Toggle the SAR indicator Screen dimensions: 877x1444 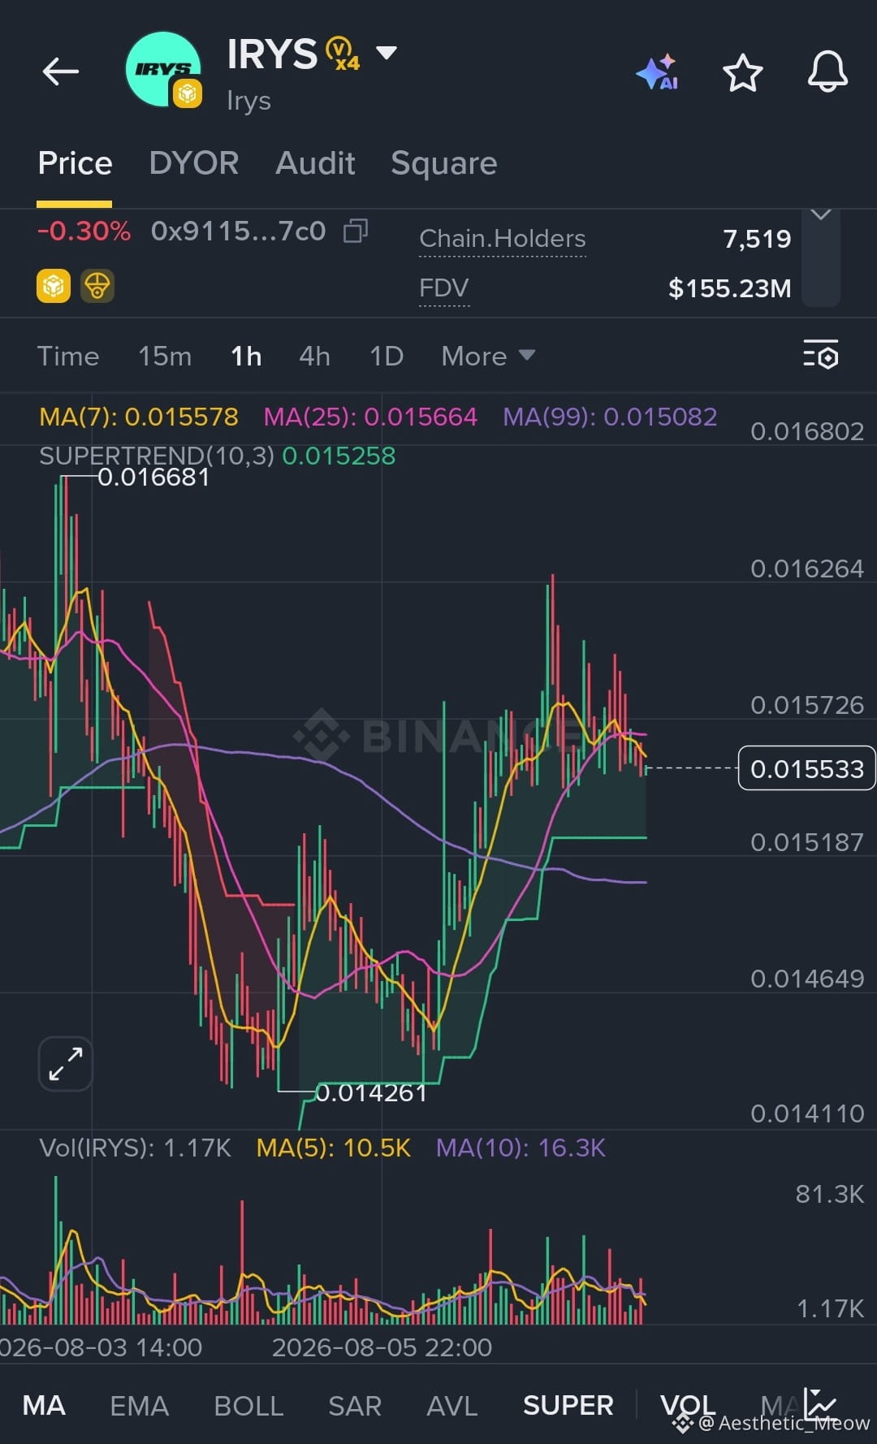[355, 1406]
